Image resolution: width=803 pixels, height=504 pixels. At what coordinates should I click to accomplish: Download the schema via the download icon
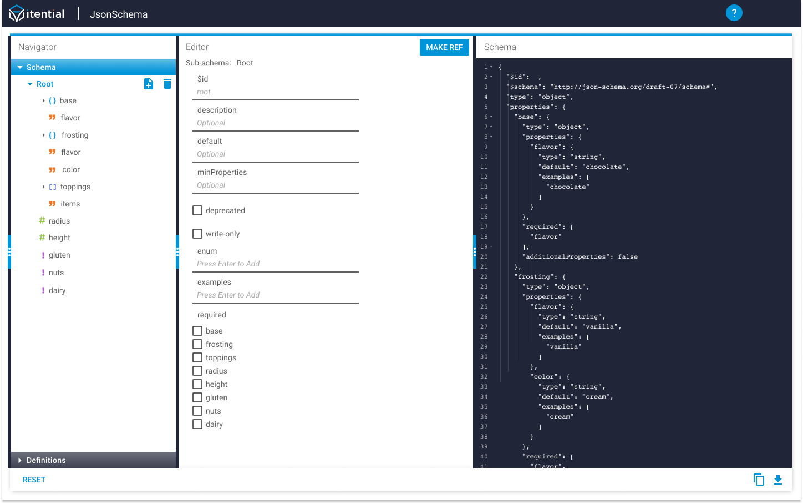coord(777,480)
